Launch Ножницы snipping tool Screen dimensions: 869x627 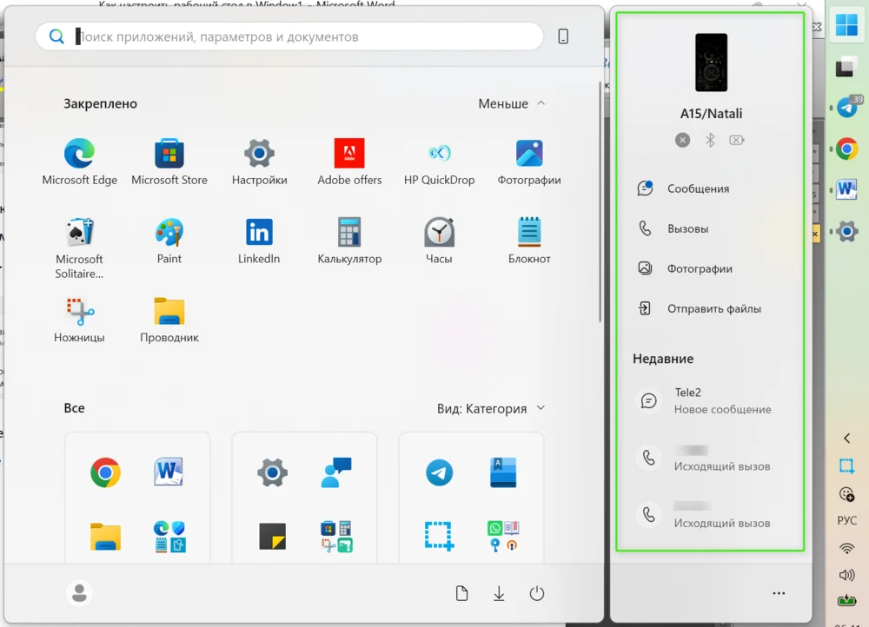click(x=79, y=320)
